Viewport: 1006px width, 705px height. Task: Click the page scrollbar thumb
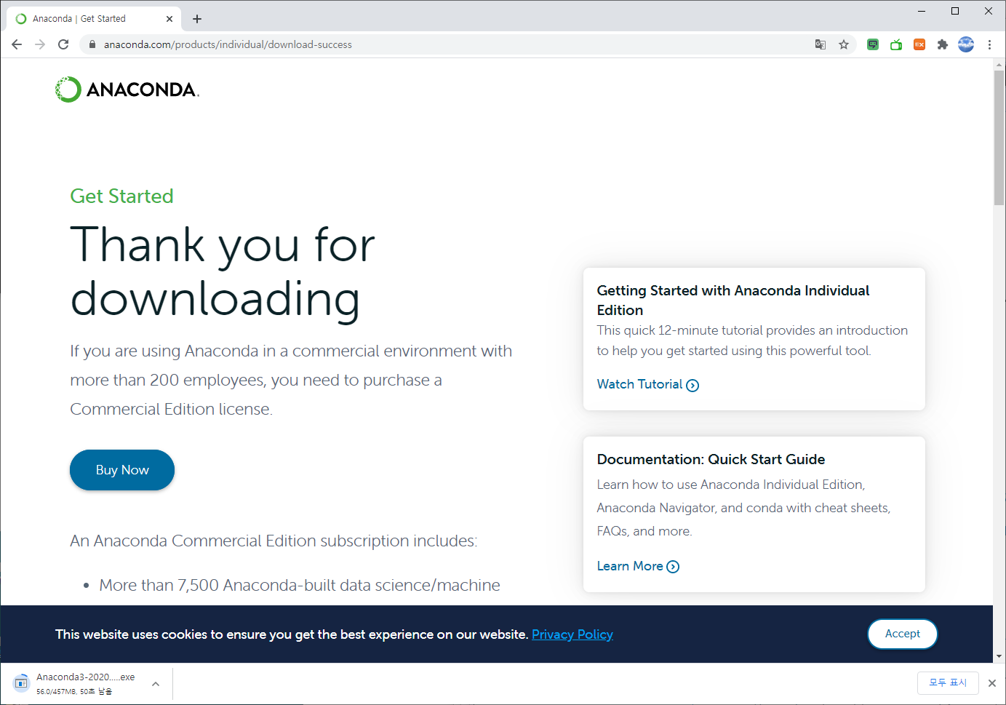[x=999, y=138]
